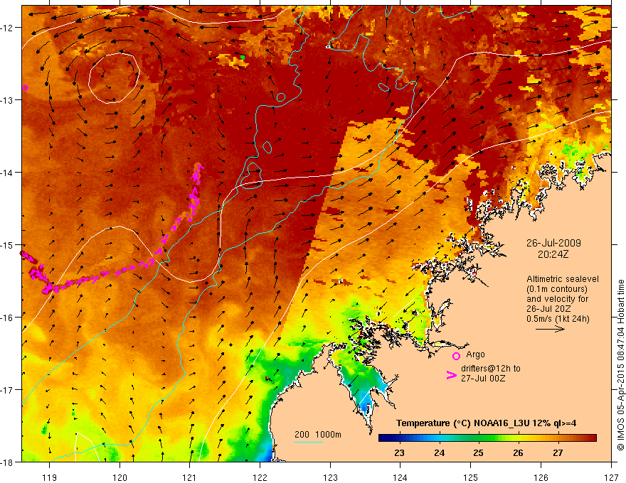Click the '20:24Z' time text
The width and height of the screenshot is (626, 483).
[553, 254]
